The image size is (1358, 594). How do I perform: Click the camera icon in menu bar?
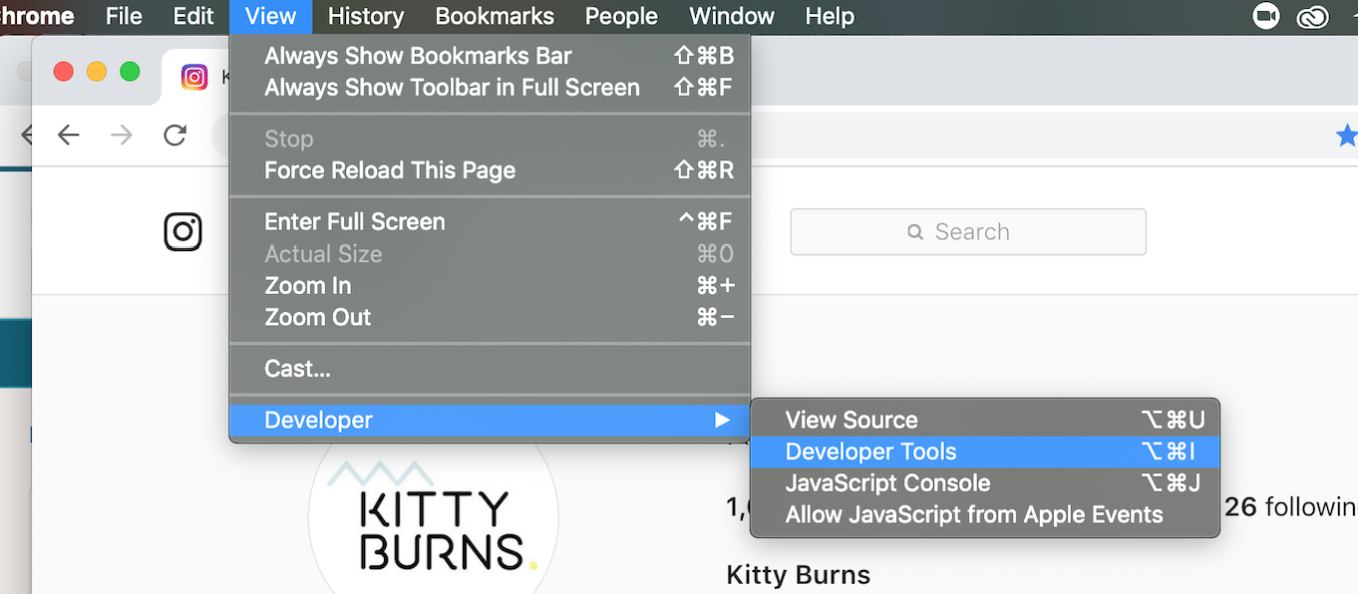pos(1266,16)
